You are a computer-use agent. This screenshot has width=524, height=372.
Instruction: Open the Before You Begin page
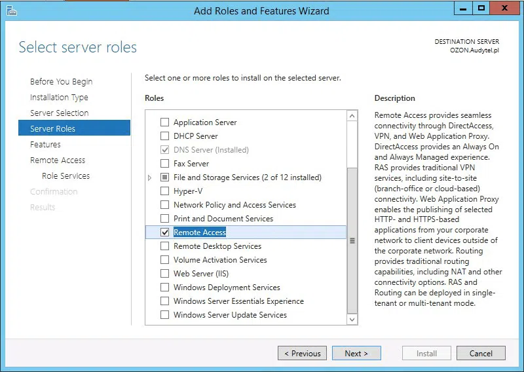(x=61, y=82)
